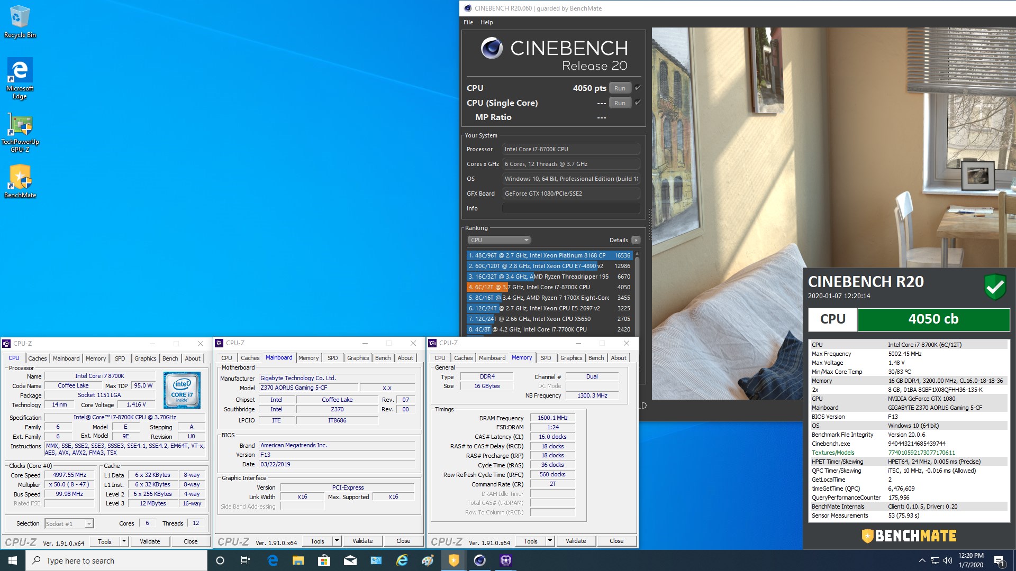Click the Core Speed 4997.55 MHz value
1016x571 pixels.
coord(69,475)
